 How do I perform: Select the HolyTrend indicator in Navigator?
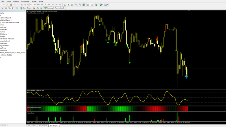pyautogui.click(x=3, y=48)
